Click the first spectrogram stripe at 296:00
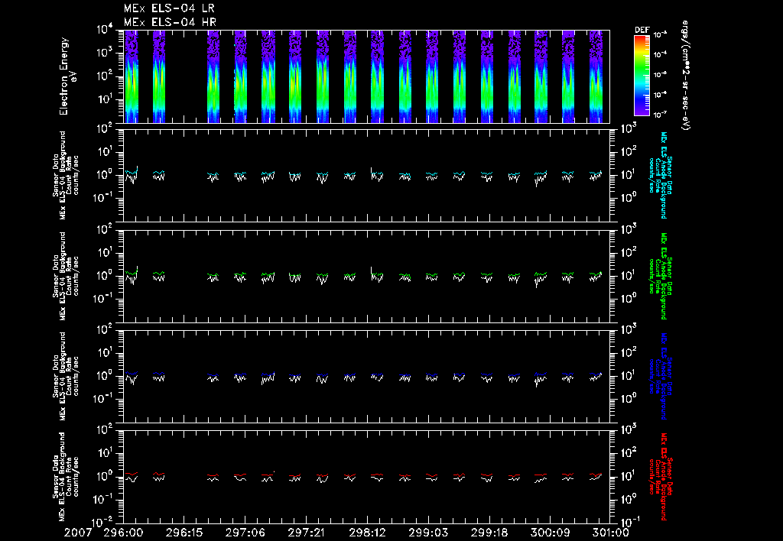783x541 pixels. click(132, 76)
